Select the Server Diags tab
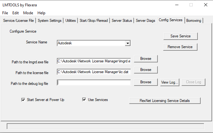This screenshot has height=133, width=213. (145, 21)
